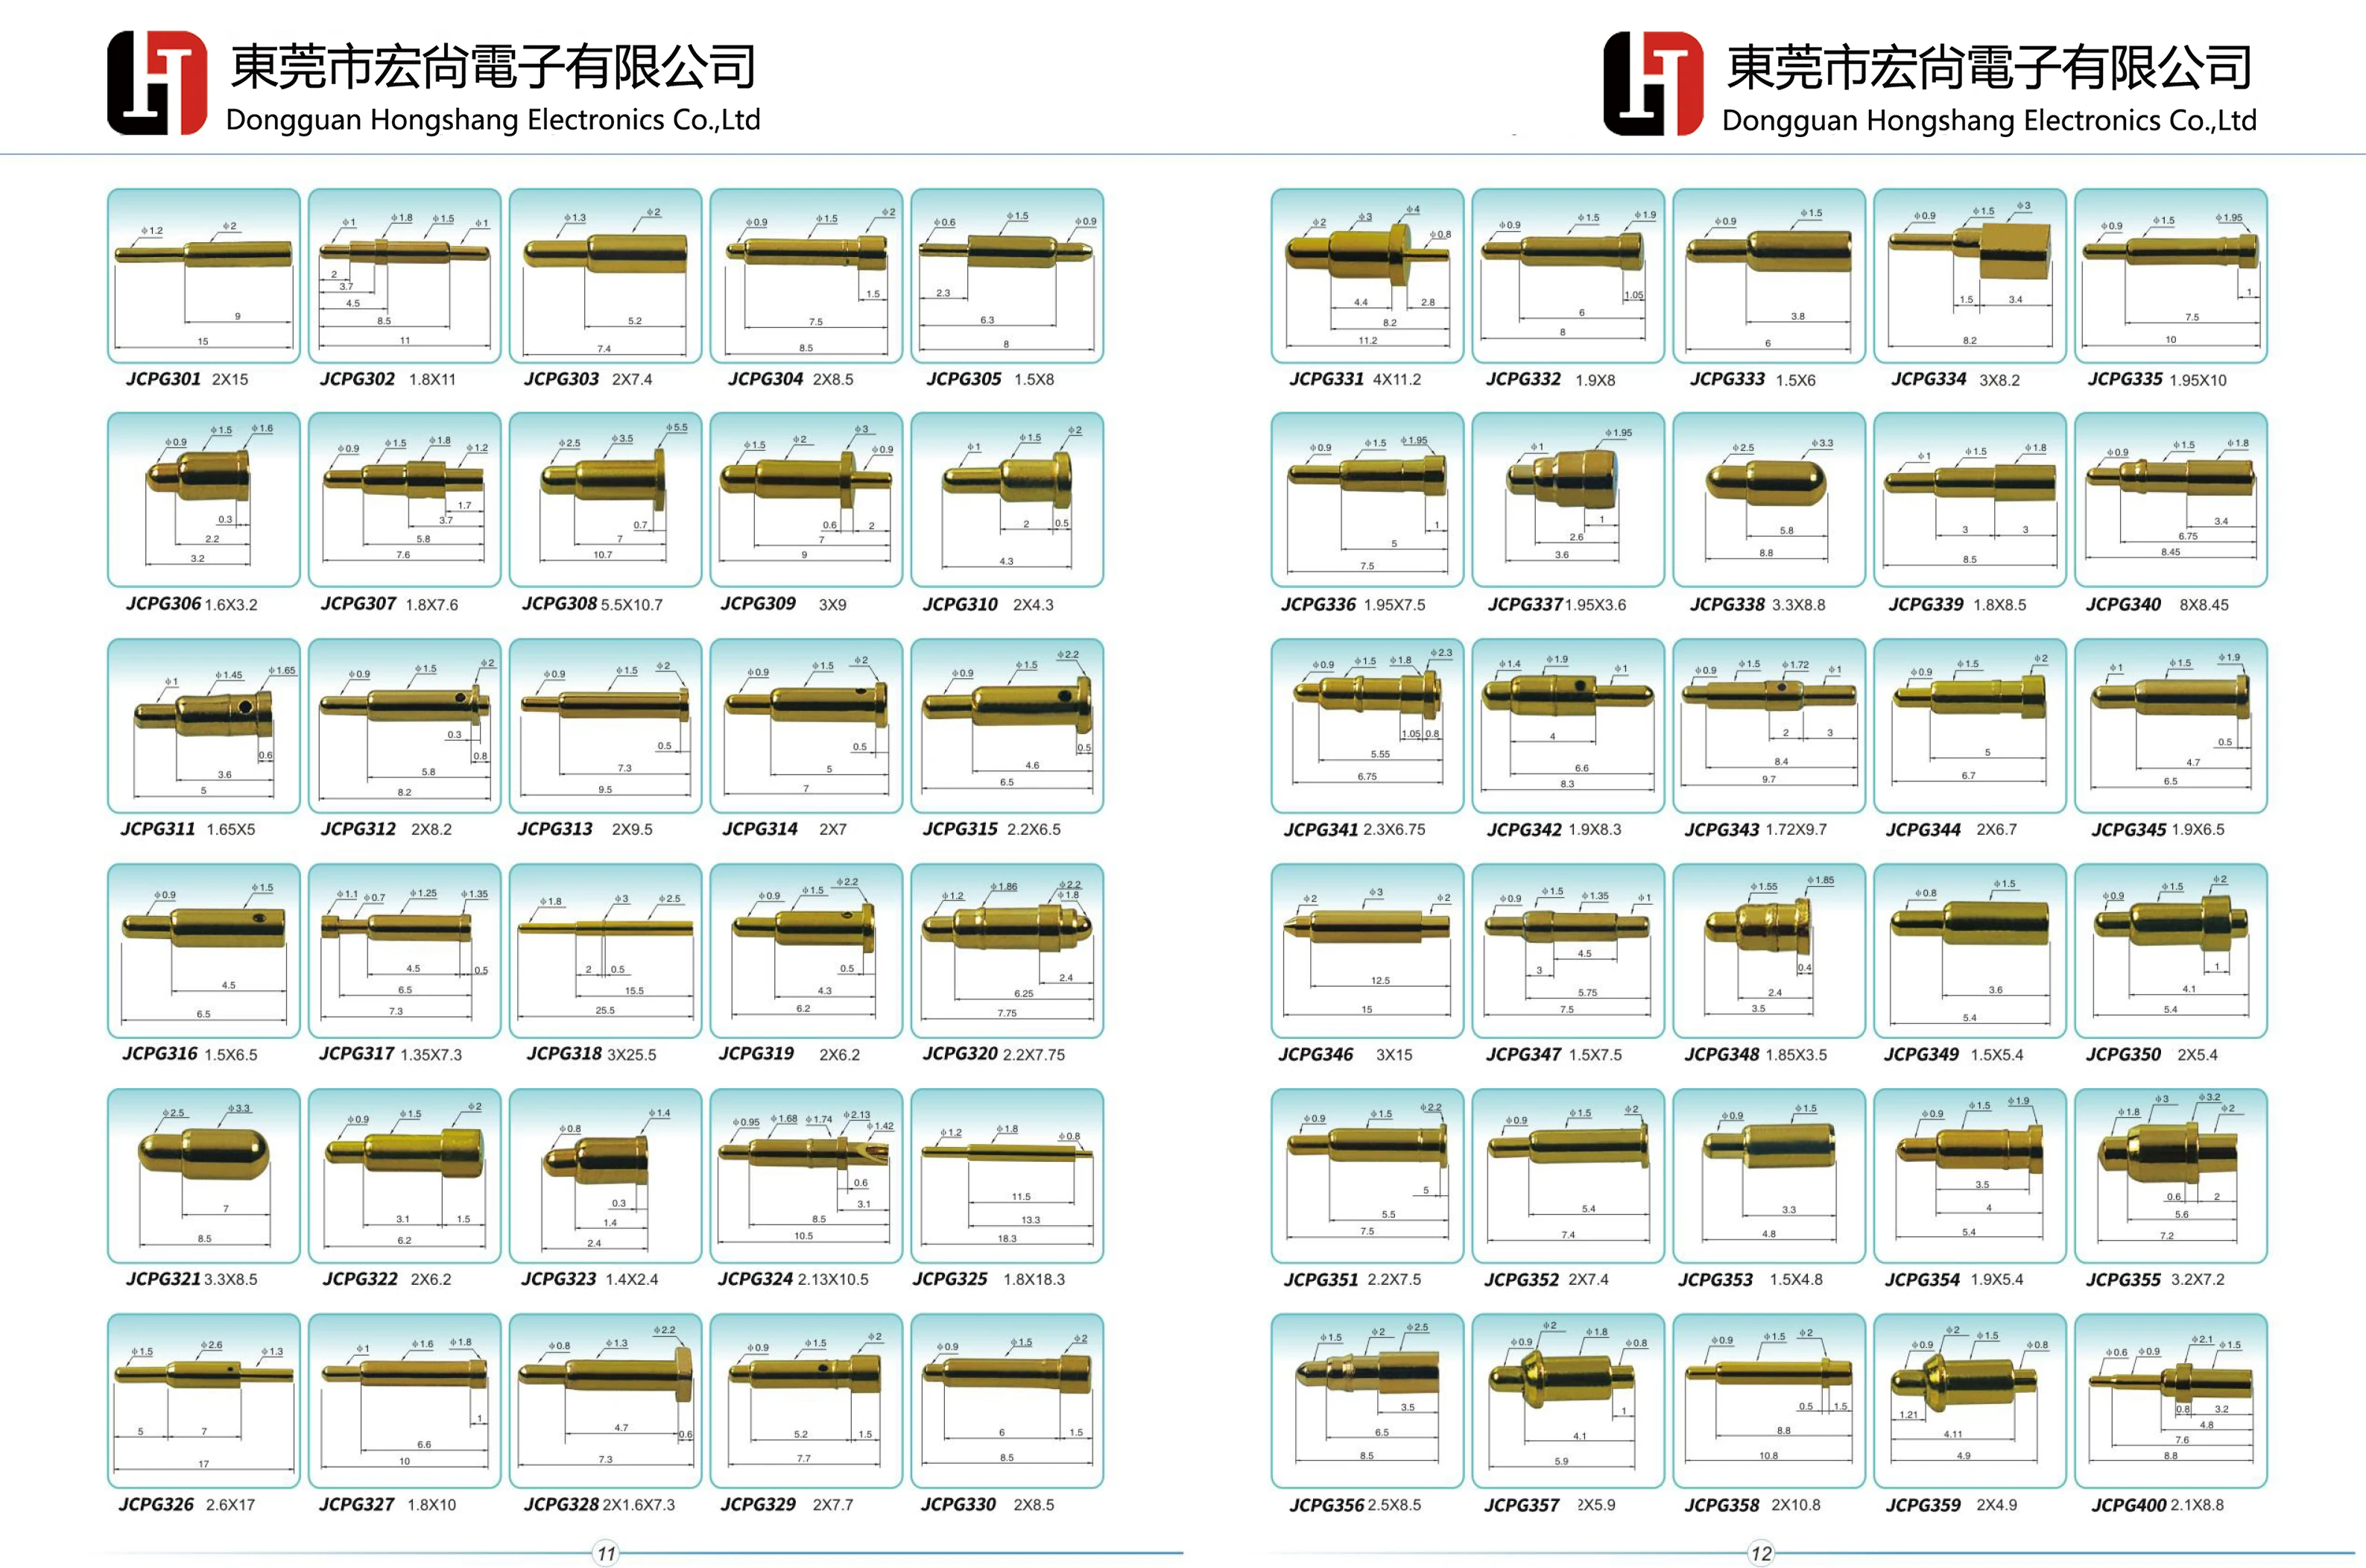Click page number 11 at bottom
This screenshot has width=2366, height=1568.
[606, 1553]
